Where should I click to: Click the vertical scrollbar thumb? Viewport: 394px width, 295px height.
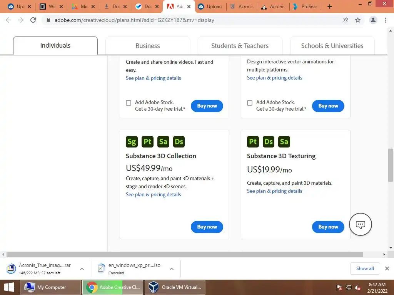(x=391, y=165)
